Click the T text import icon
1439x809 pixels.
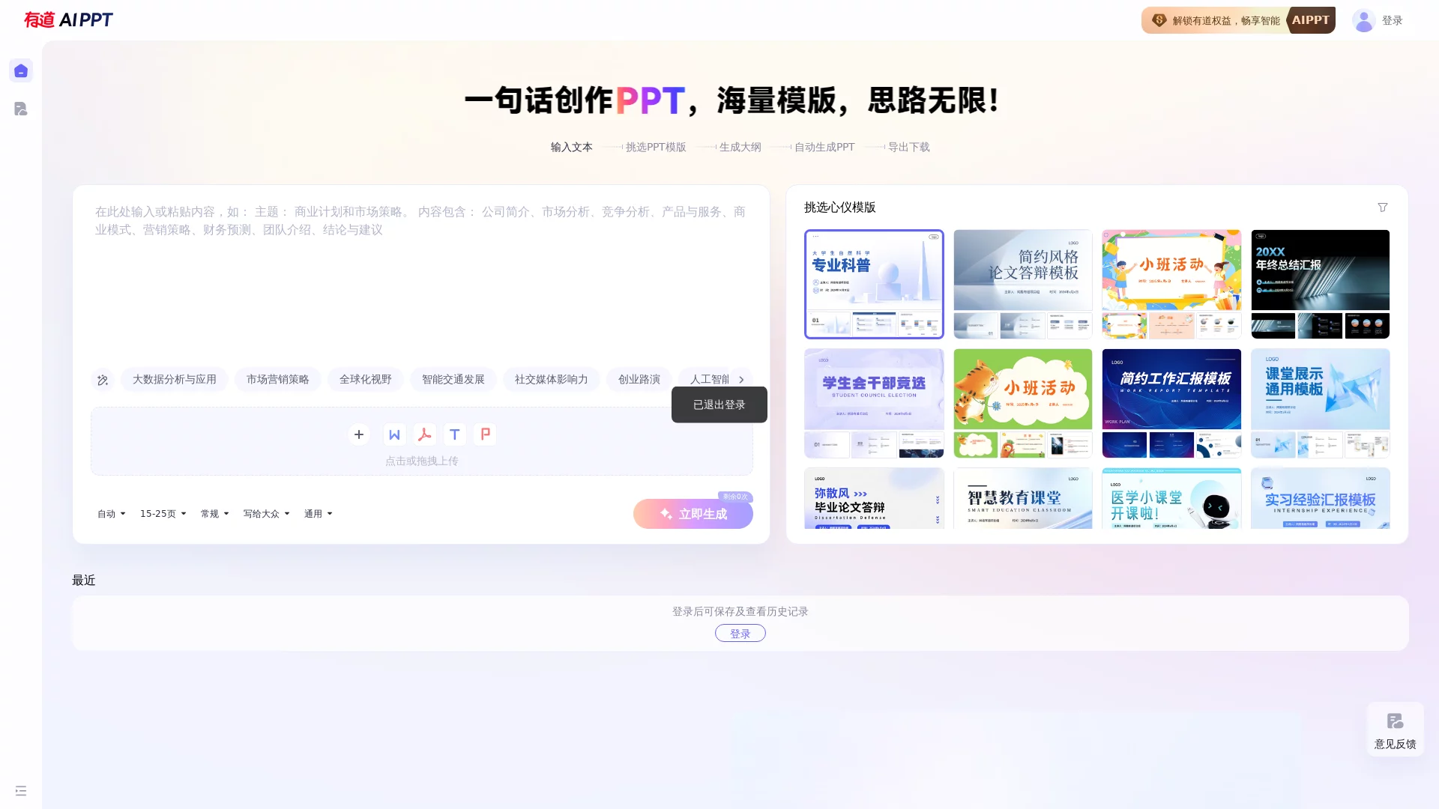(455, 434)
